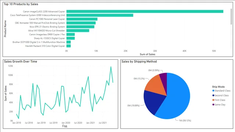Click the Standard Class legend swatch

213,91
